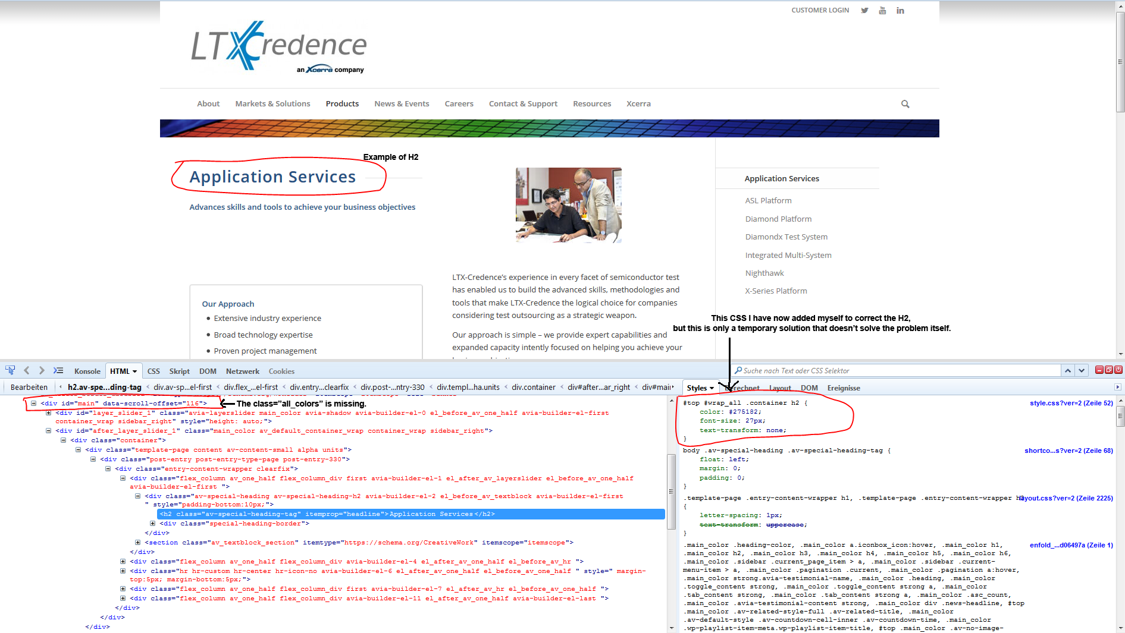Go back with Firebug's left arrow
Image resolution: width=1125 pixels, height=633 pixels.
click(27, 370)
